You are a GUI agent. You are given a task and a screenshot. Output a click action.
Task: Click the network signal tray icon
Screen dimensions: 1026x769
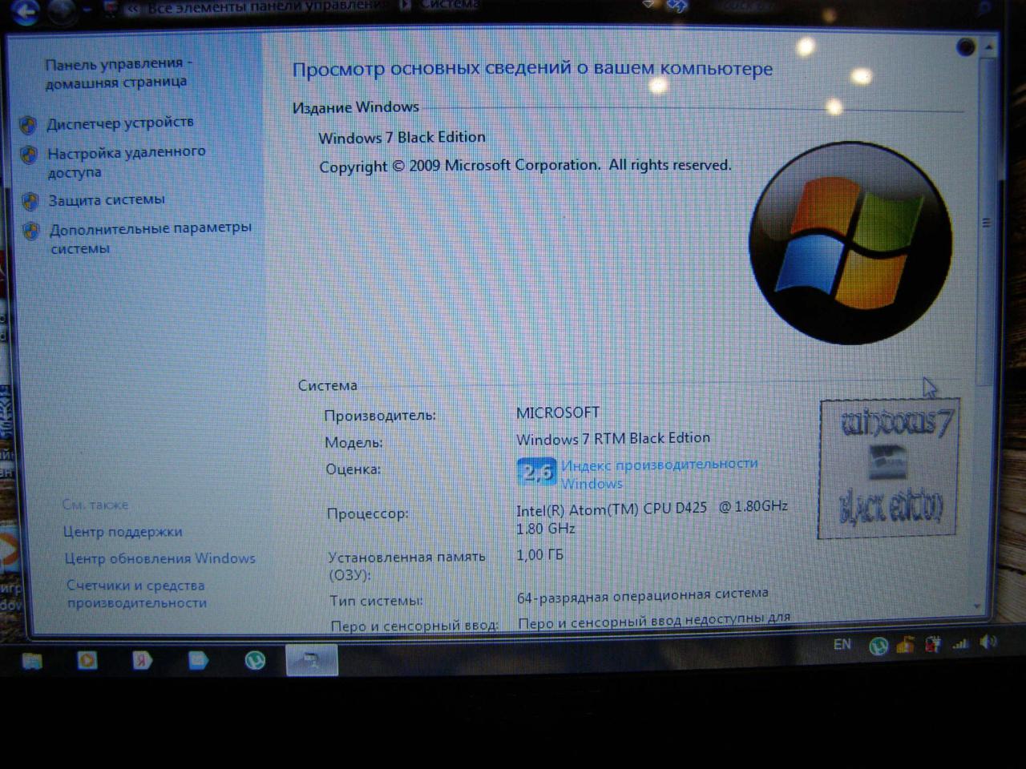click(960, 643)
